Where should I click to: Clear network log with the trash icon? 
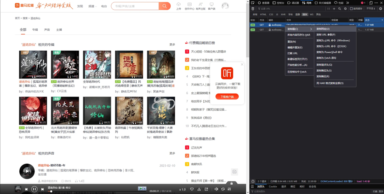click(x=253, y=9)
